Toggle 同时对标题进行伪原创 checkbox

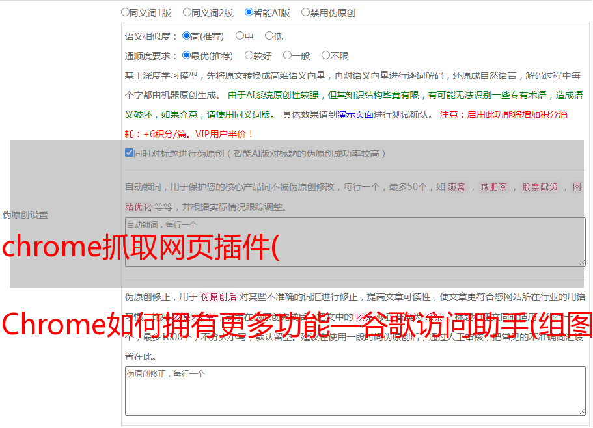click(x=129, y=153)
